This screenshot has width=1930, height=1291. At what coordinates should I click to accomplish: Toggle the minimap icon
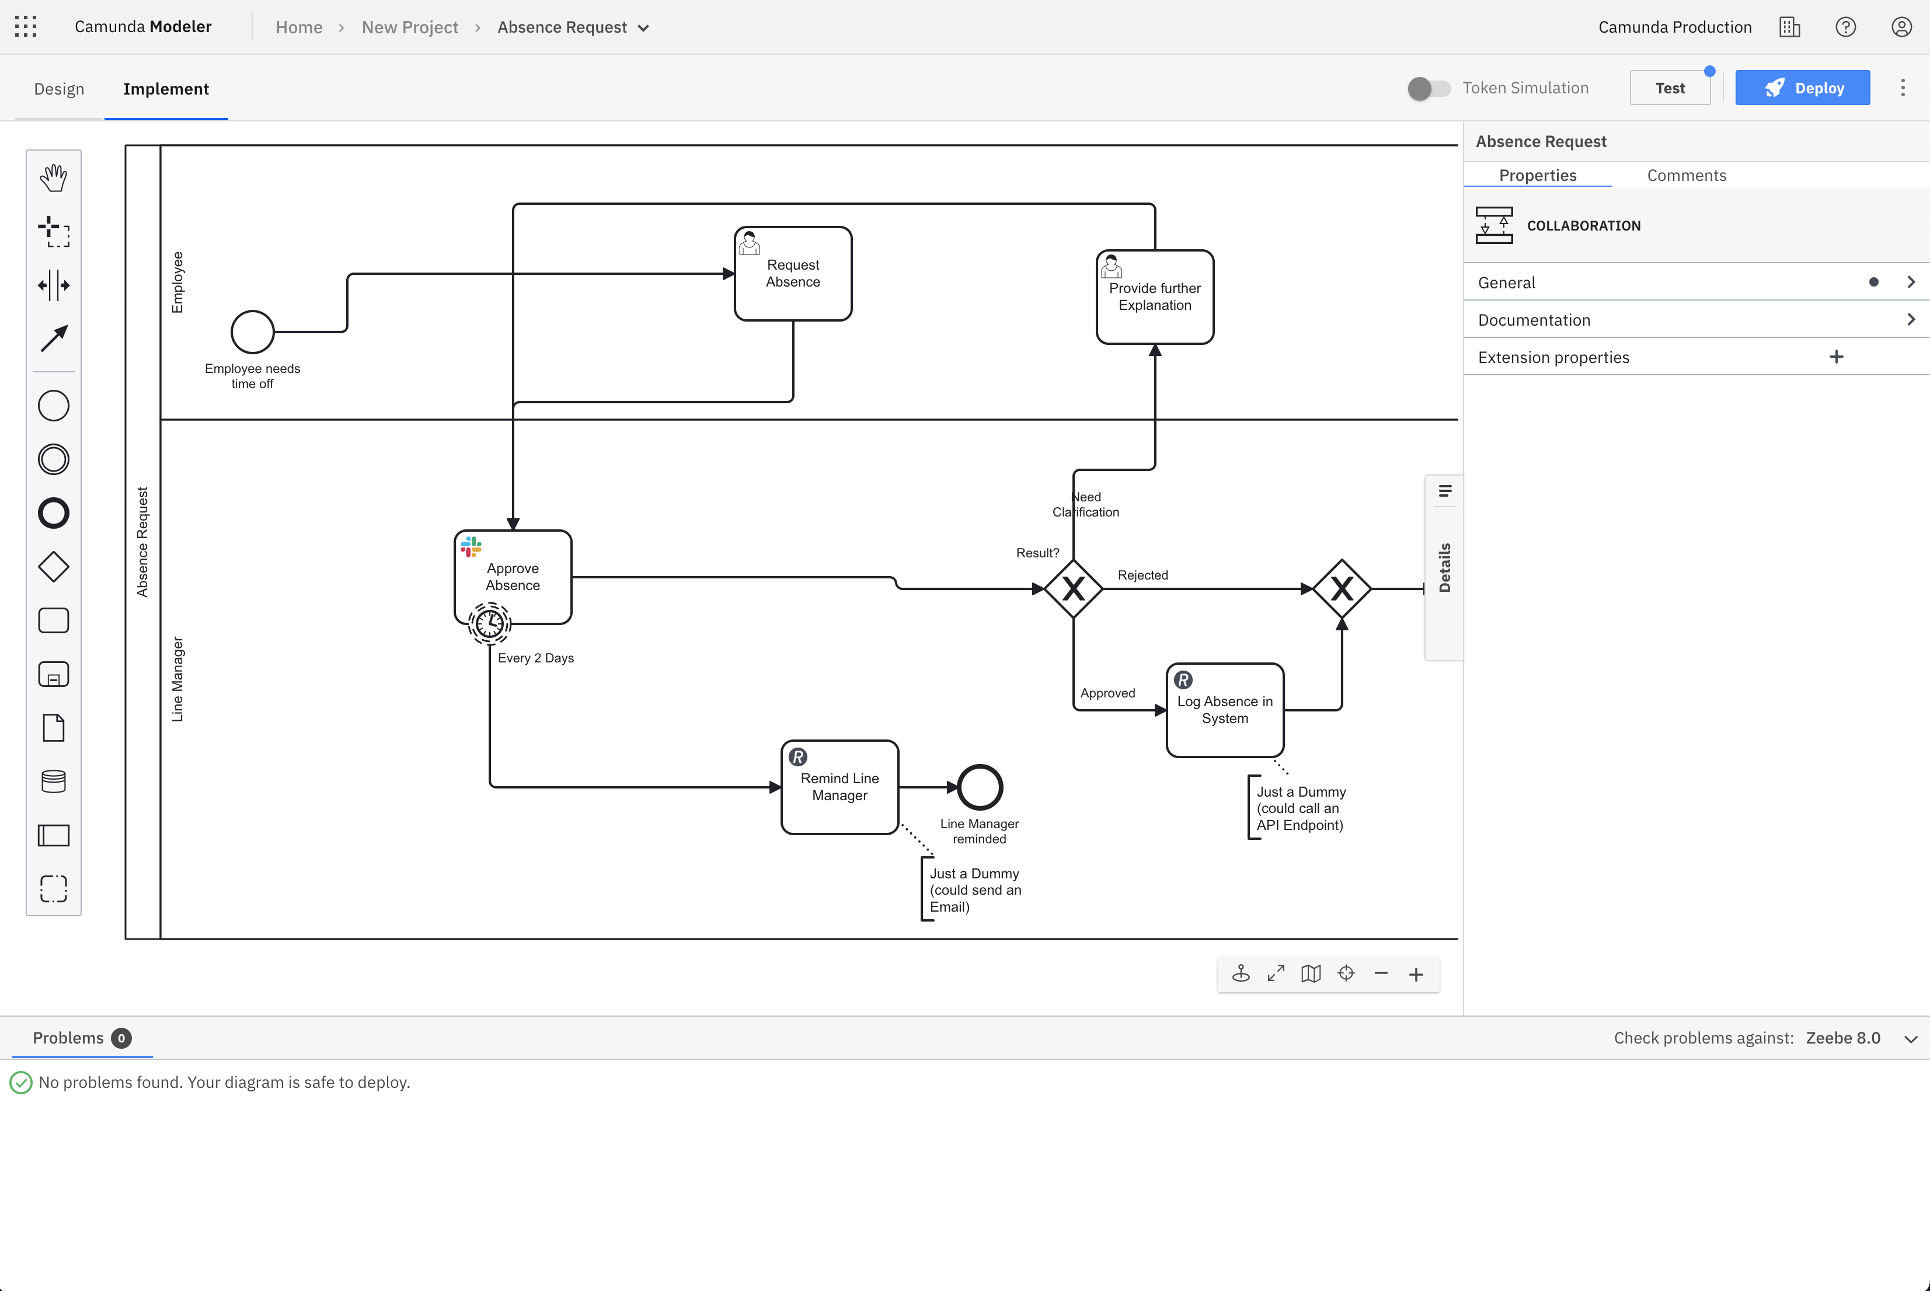(x=1311, y=974)
